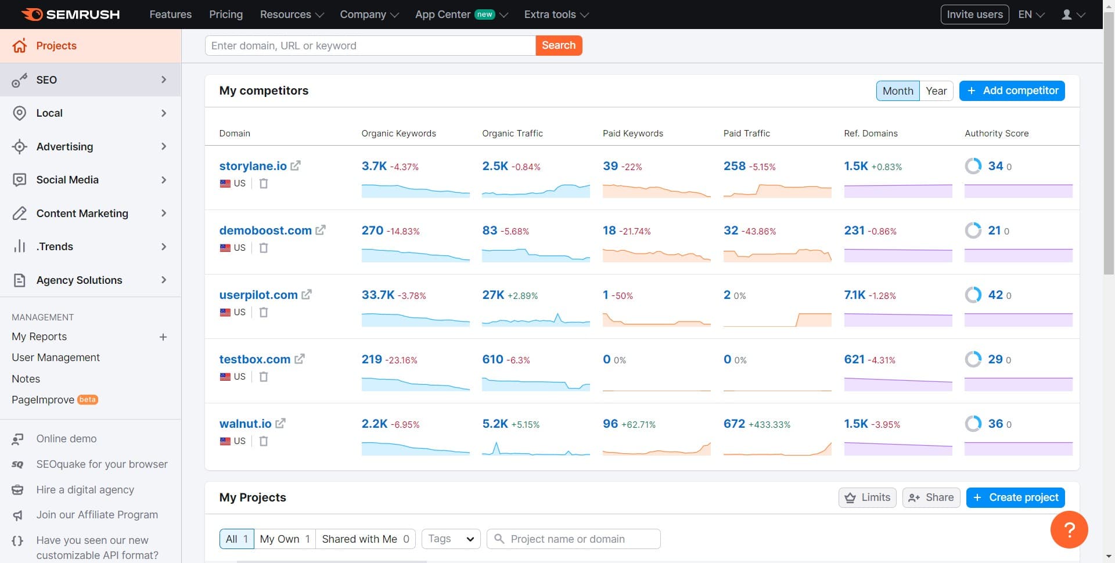Viewport: 1115px width, 563px height.
Task: Switch competitors view to Year
Action: [x=936, y=91]
